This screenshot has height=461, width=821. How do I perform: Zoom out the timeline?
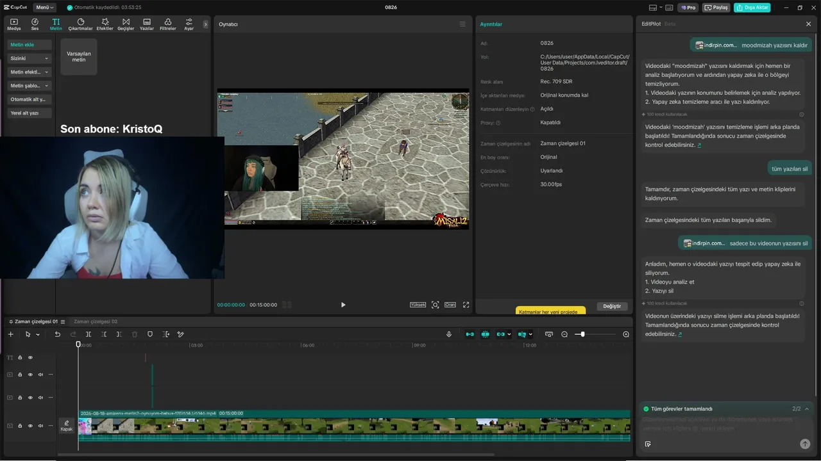pyautogui.click(x=564, y=334)
